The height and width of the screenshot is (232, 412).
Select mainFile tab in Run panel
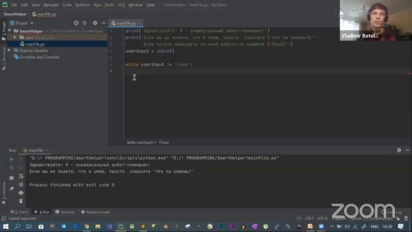(x=35, y=150)
